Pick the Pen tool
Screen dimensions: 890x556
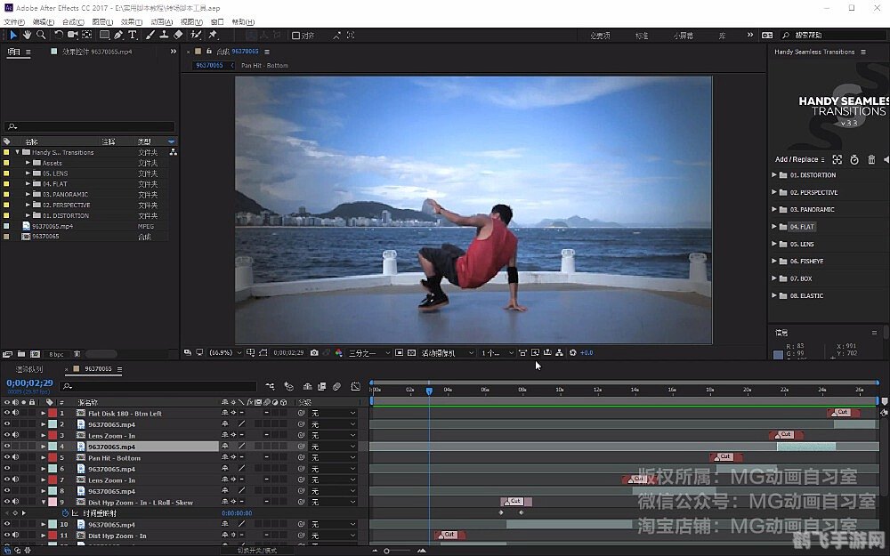pos(118,35)
